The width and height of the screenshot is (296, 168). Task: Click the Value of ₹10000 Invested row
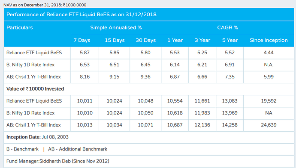pos(149,89)
